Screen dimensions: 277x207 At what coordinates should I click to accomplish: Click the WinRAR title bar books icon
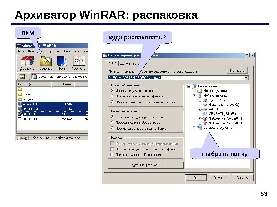coord(18,46)
